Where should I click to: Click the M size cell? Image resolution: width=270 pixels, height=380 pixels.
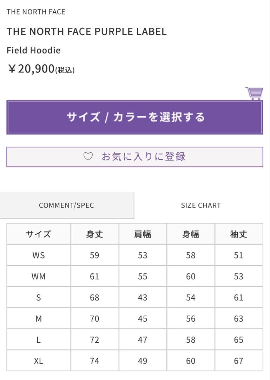pos(38,318)
